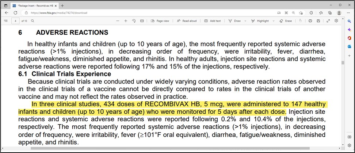This screenshot has width=355, height=153.
Task: Toggle Read aloud for the PDF
Action: 187,21
